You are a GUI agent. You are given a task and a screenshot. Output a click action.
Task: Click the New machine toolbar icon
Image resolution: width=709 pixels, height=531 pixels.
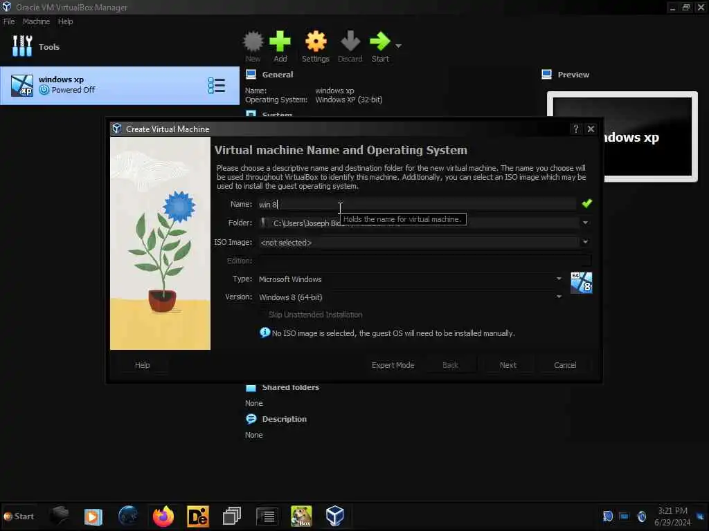253,41
